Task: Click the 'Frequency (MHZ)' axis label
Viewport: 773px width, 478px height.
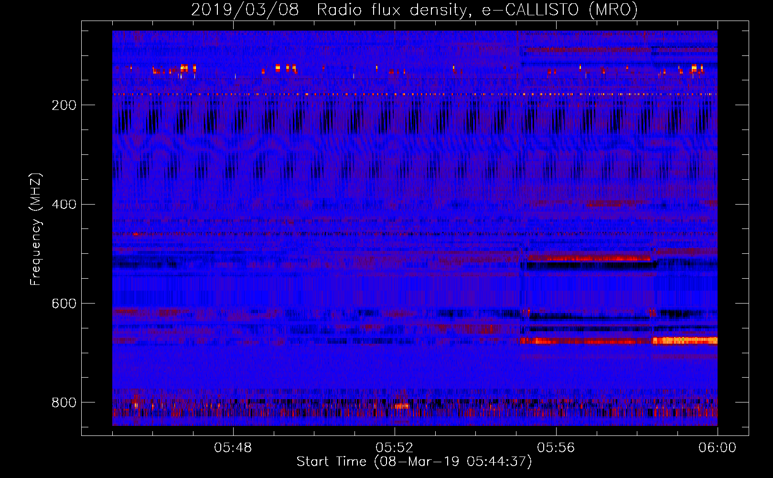Action: [x=36, y=229]
